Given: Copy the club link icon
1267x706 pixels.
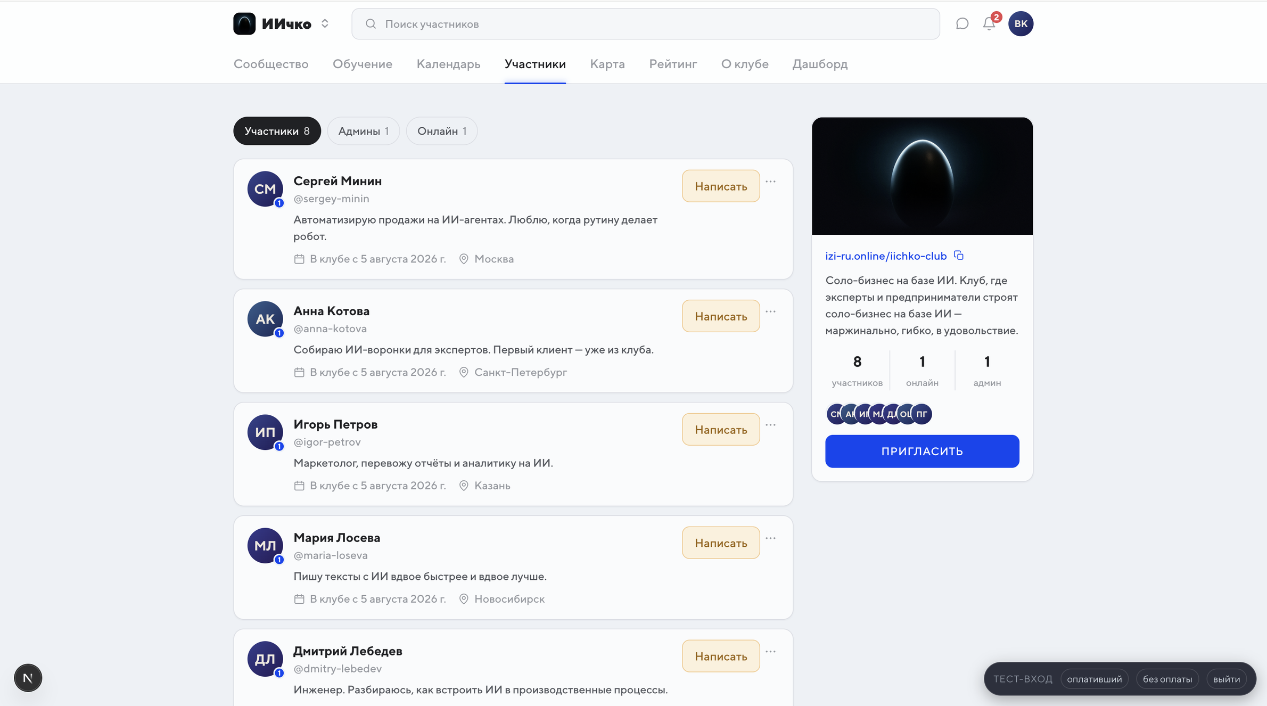Looking at the screenshot, I should 959,256.
